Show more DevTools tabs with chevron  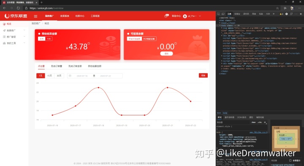[274, 14]
